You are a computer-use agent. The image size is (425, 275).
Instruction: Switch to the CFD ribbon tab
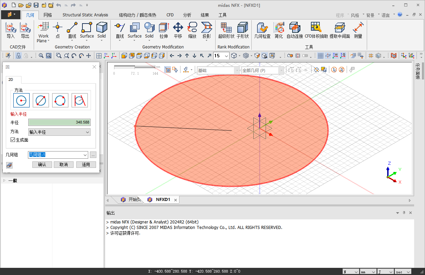[x=170, y=15]
